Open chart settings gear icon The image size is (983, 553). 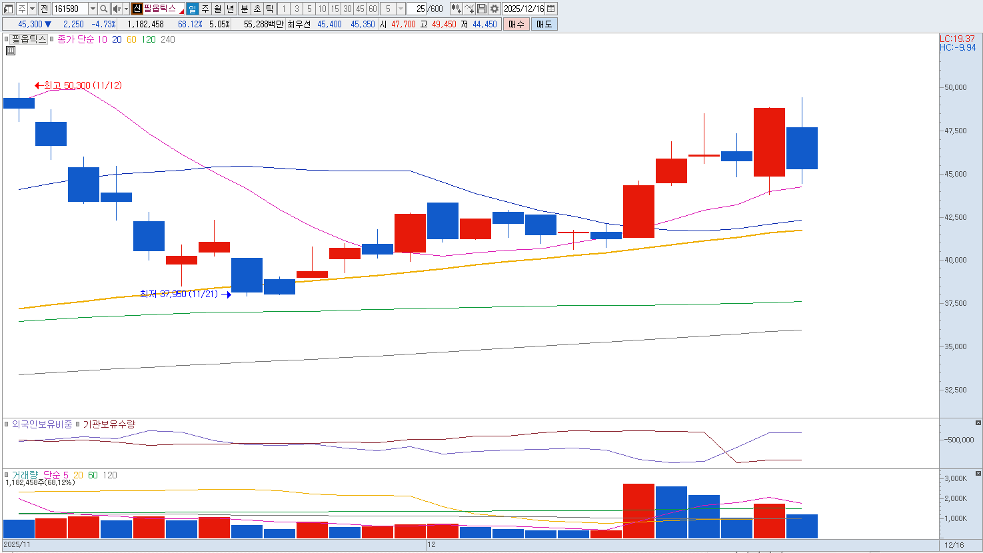[494, 9]
